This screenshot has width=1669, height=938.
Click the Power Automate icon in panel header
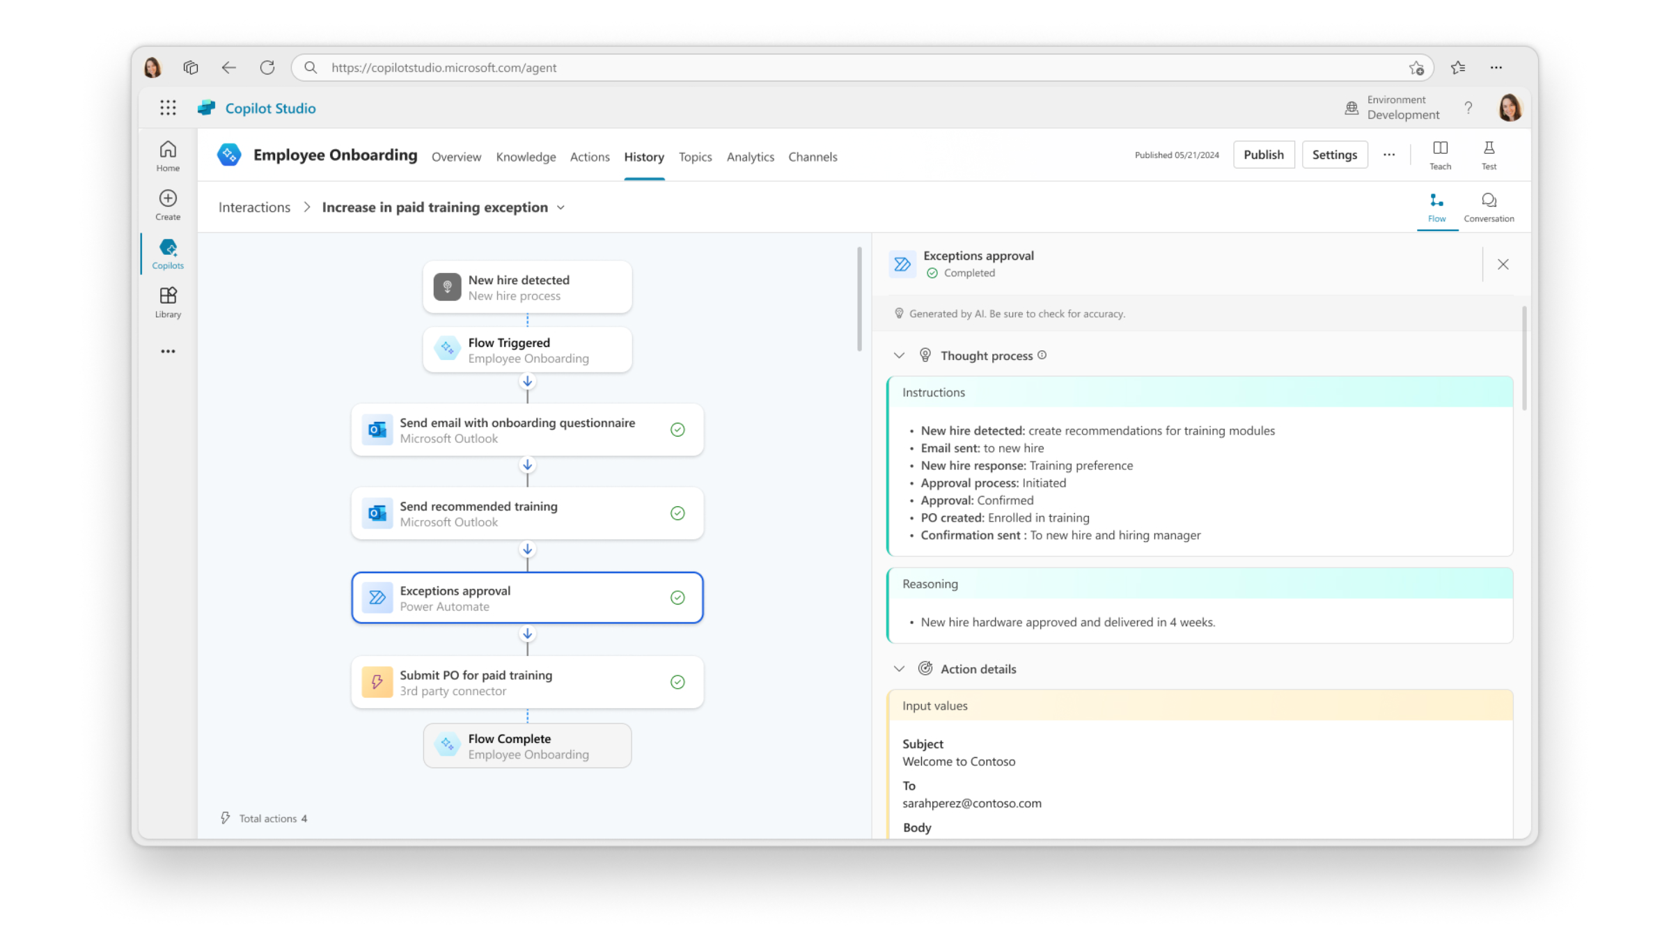[x=902, y=264]
